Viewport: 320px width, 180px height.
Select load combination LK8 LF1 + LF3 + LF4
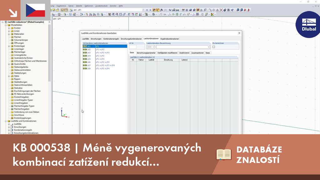click(105, 68)
